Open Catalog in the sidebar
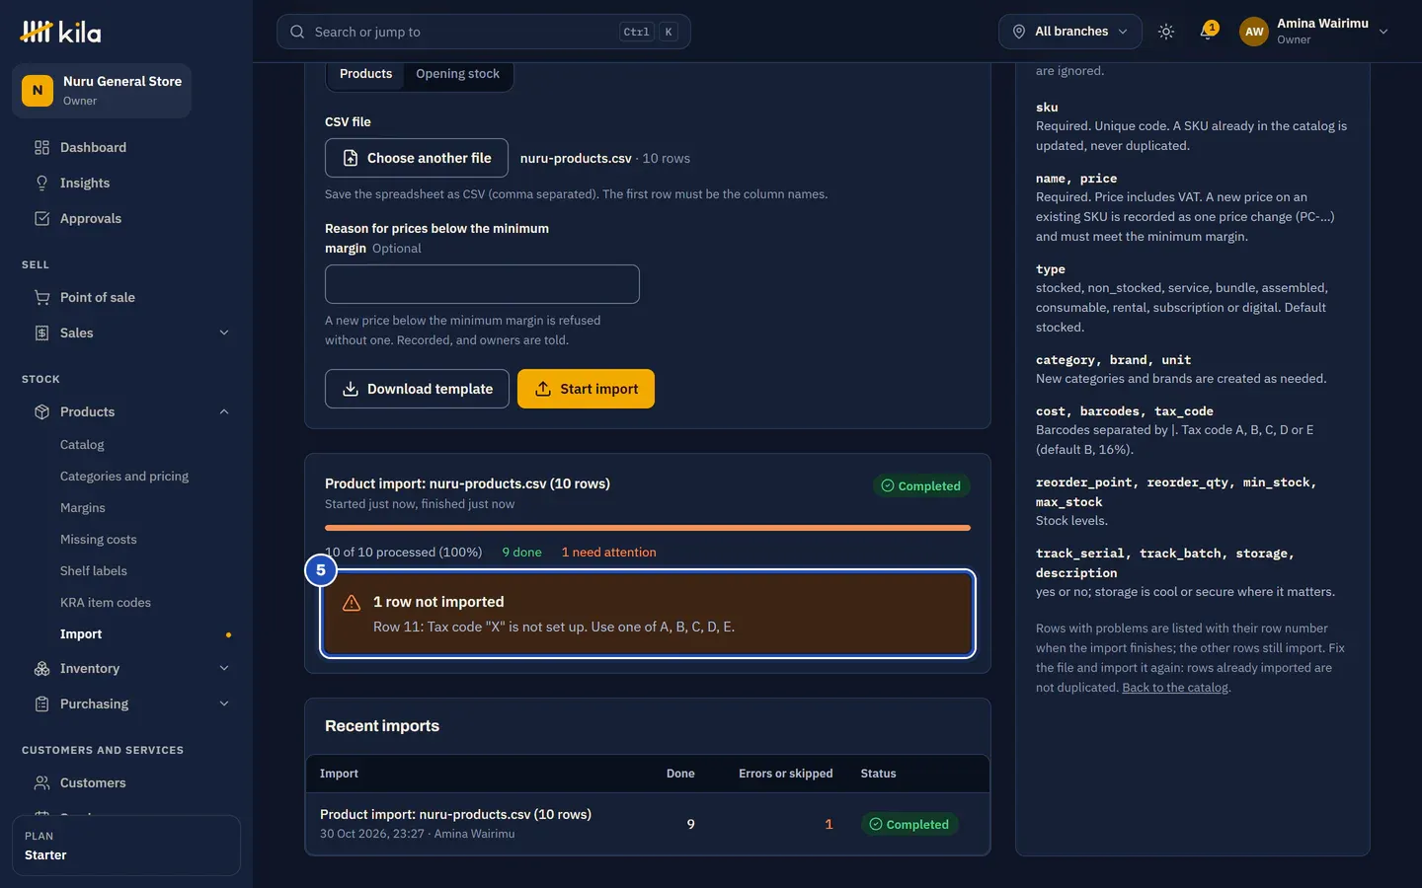Viewport: 1422px width, 888px height. point(82,445)
